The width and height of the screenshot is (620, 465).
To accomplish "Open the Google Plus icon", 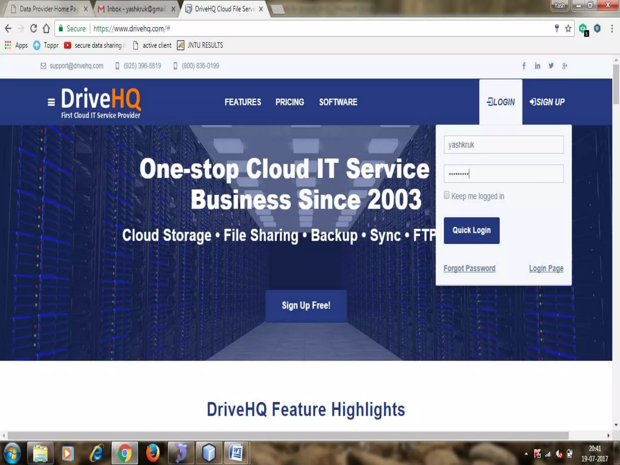I will [x=565, y=66].
